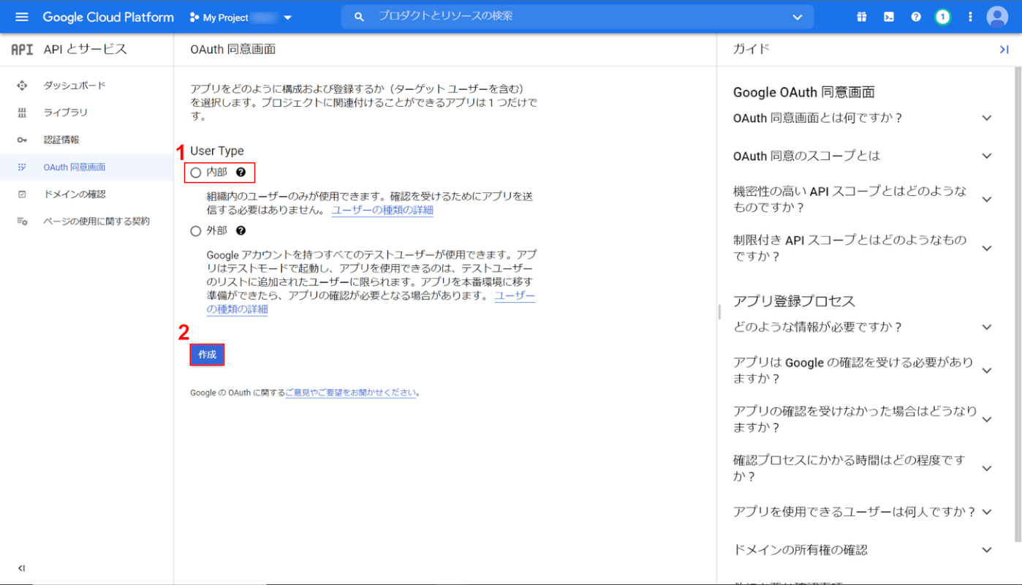
Task: Click the Google Cloud Platform logo
Action: (108, 17)
